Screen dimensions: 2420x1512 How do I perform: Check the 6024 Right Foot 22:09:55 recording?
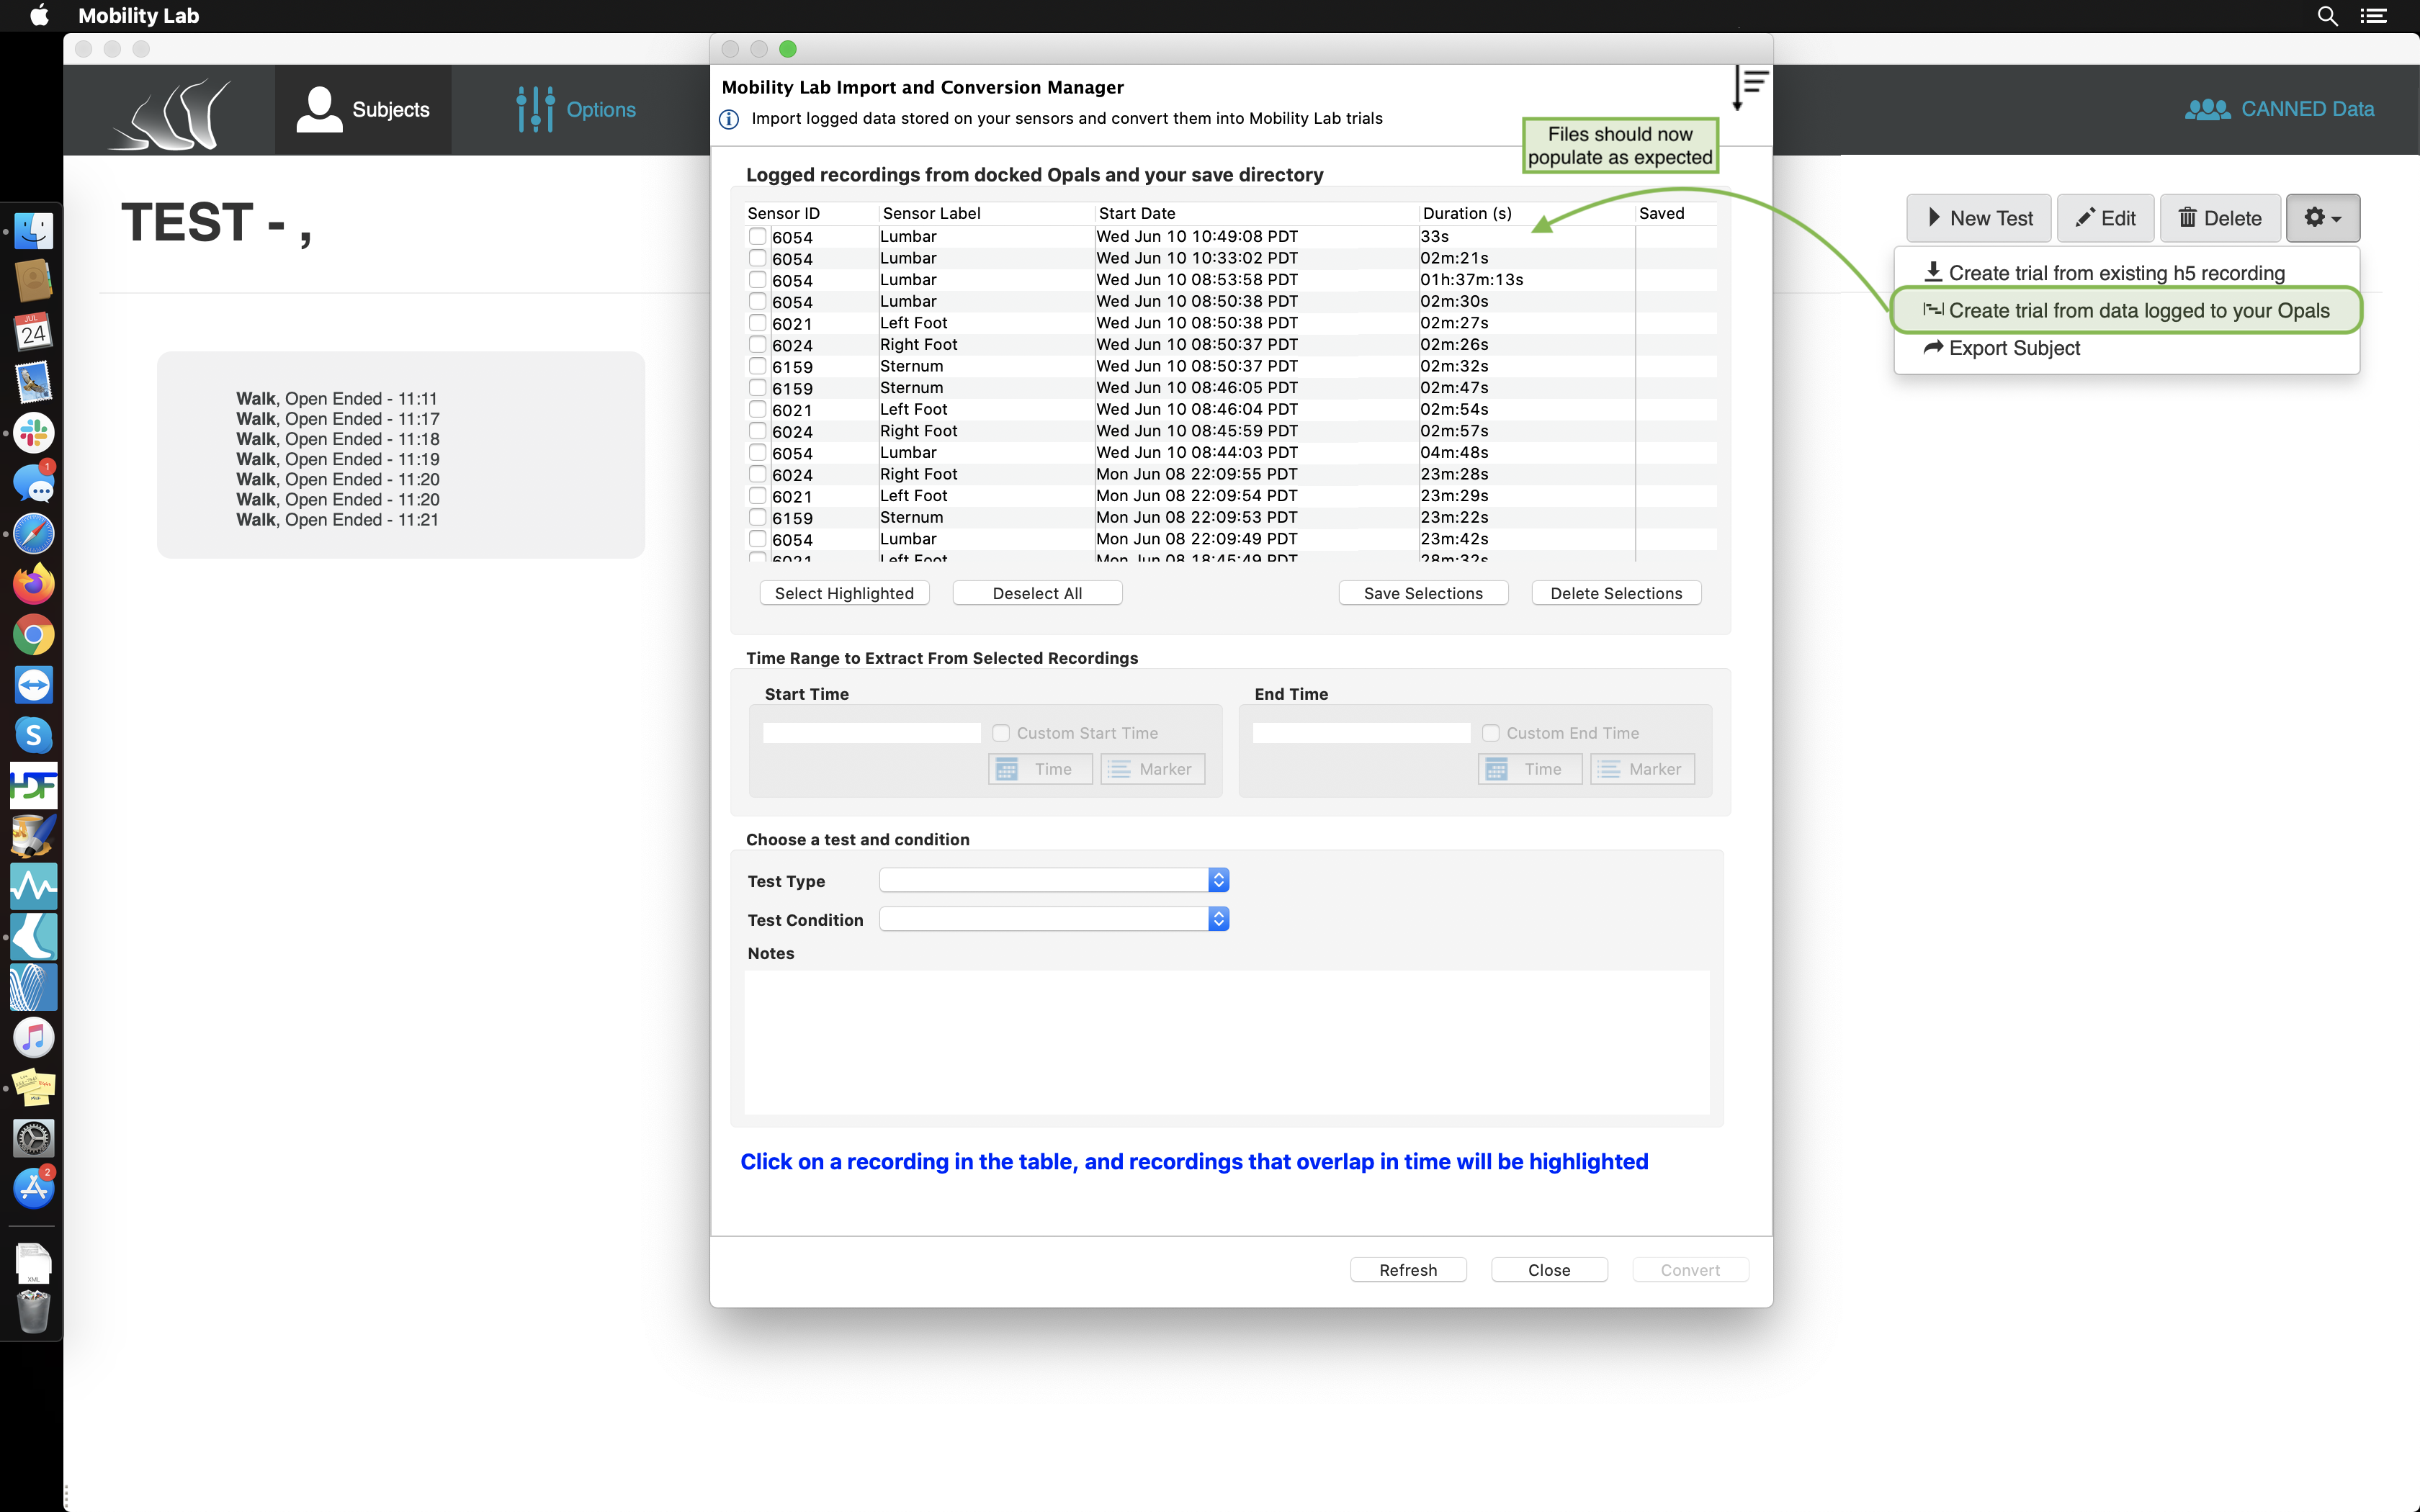point(757,474)
